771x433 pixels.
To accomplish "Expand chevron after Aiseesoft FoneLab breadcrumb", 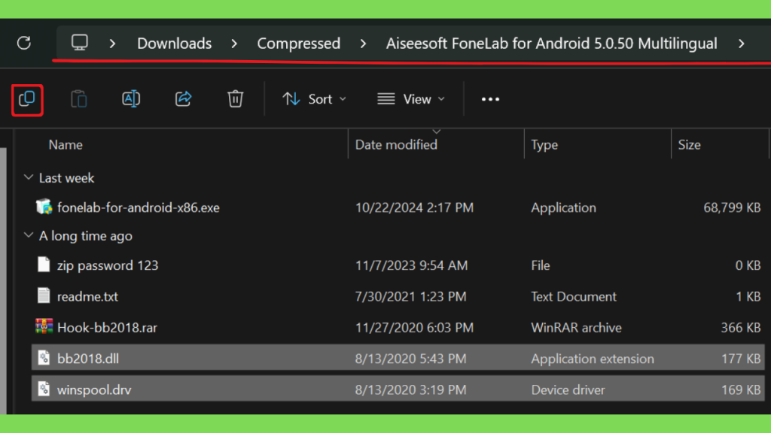I will [x=742, y=44].
